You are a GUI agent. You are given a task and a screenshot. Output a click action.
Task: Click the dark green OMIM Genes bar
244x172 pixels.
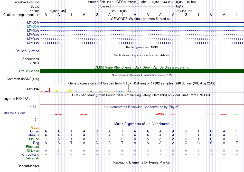point(142,71)
